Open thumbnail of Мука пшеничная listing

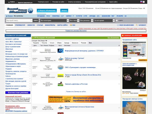(61, 108)
